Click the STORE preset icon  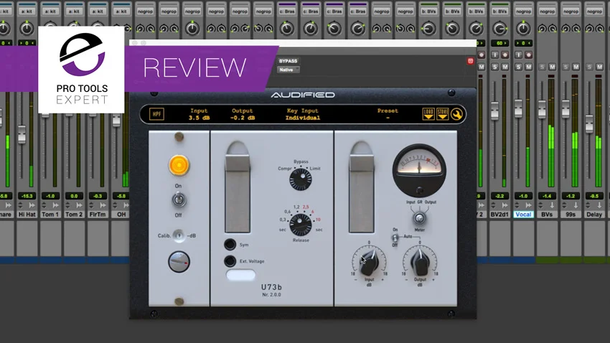click(x=442, y=114)
